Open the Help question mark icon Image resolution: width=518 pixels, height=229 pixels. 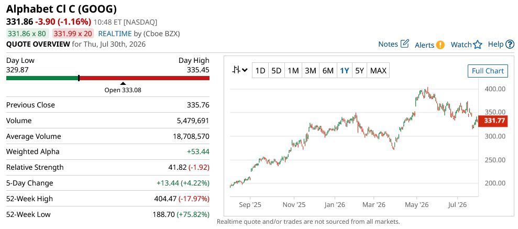click(x=510, y=44)
